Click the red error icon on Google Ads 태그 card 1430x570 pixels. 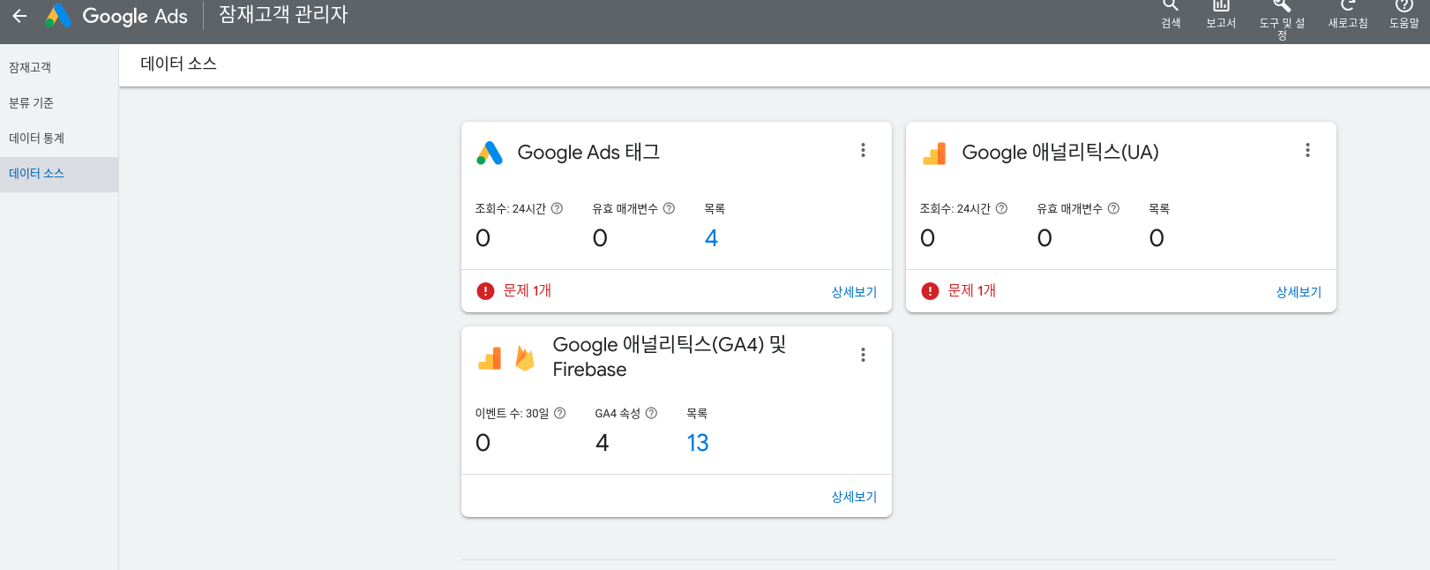tap(485, 291)
